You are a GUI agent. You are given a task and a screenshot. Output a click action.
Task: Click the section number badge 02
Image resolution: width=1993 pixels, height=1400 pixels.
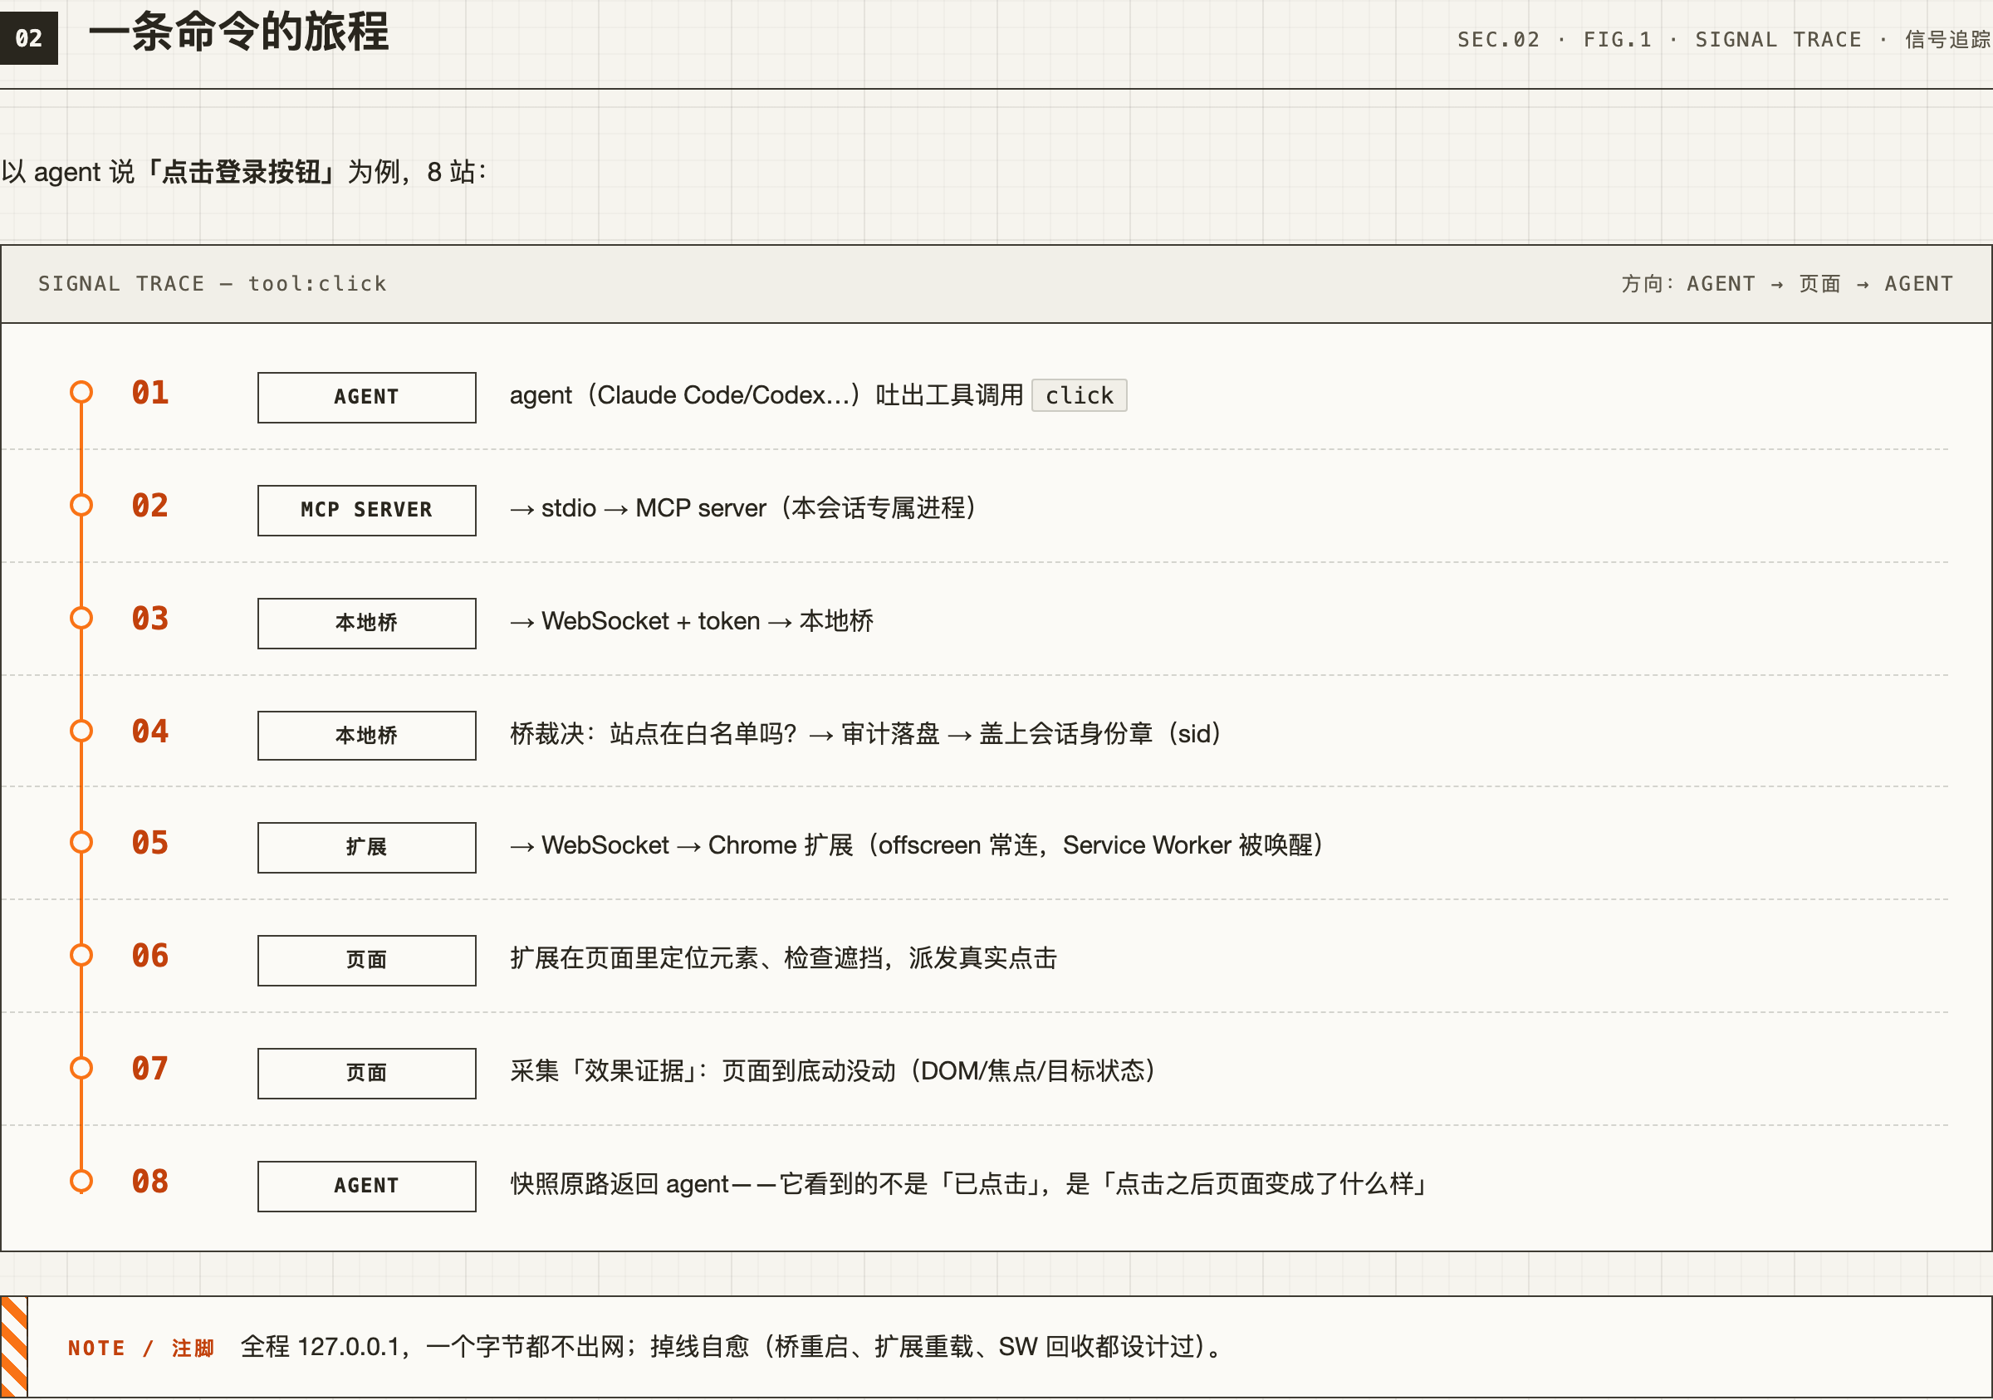tap(28, 38)
